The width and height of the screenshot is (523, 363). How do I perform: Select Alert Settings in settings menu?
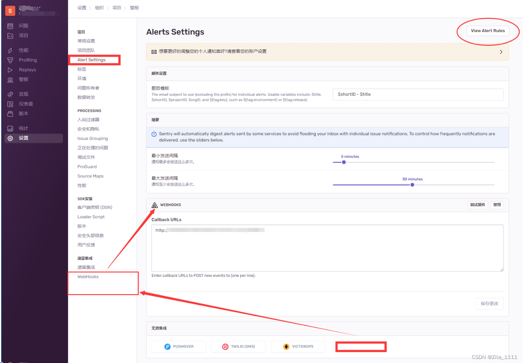click(92, 60)
